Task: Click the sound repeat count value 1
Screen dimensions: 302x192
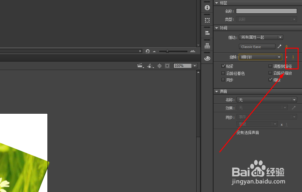Action: [286, 124]
